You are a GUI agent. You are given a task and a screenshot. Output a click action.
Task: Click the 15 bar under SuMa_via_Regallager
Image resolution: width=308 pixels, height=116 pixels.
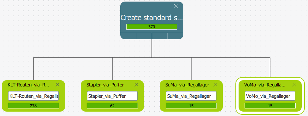point(191,106)
